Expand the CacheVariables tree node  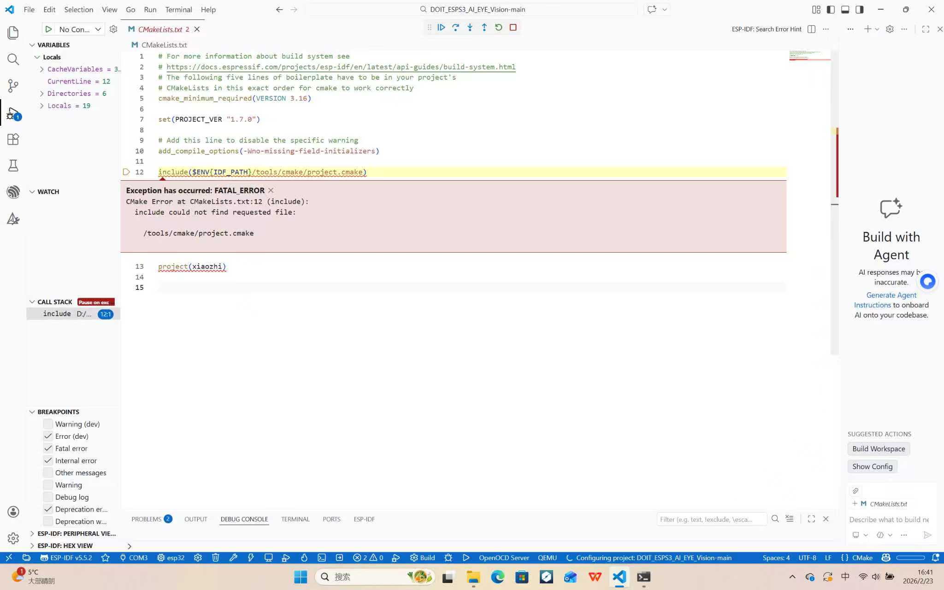[x=42, y=69]
